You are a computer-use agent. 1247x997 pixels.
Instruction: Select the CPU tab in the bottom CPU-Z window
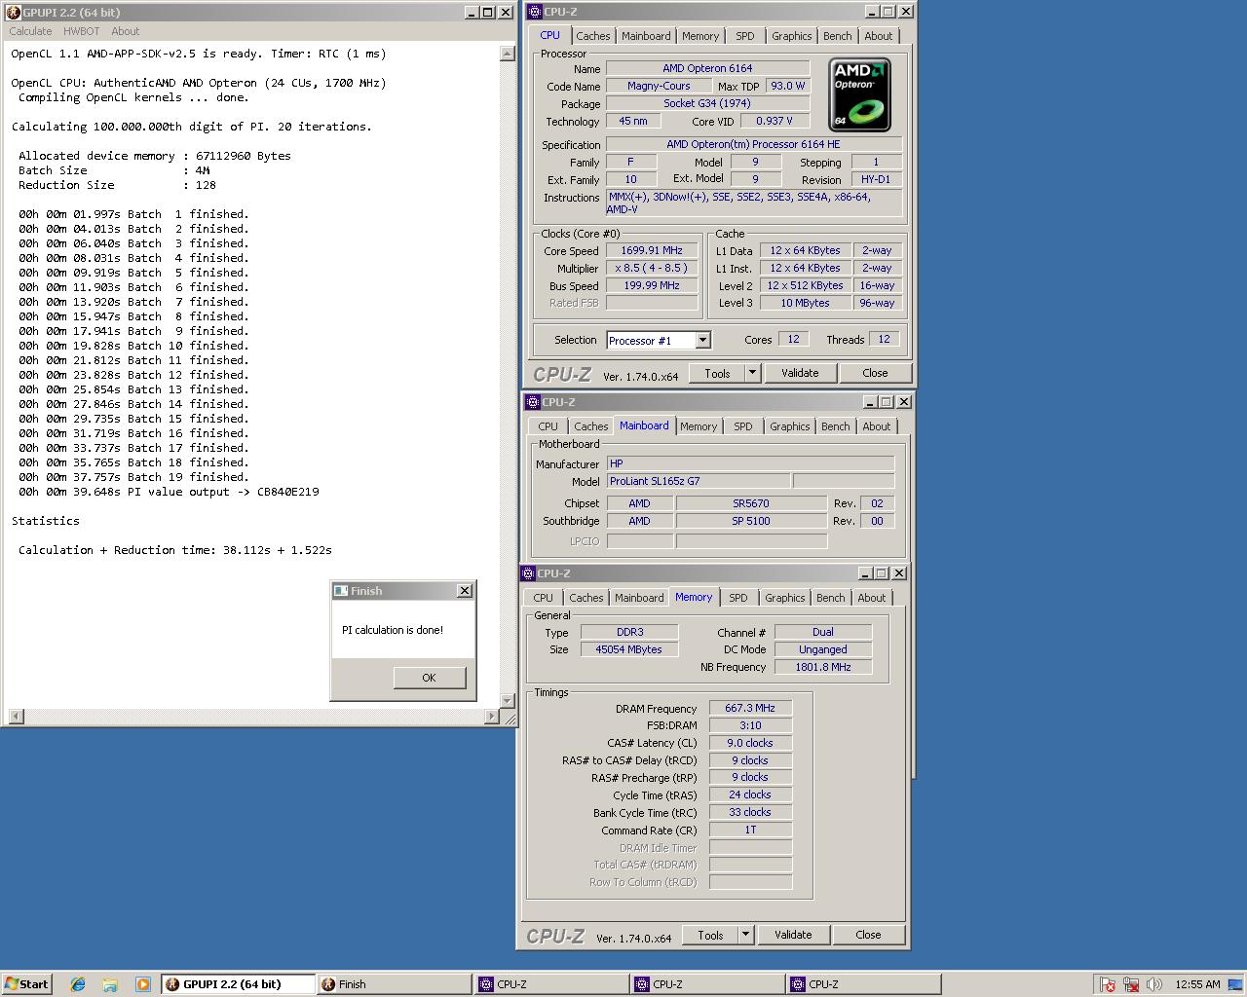pyautogui.click(x=544, y=598)
